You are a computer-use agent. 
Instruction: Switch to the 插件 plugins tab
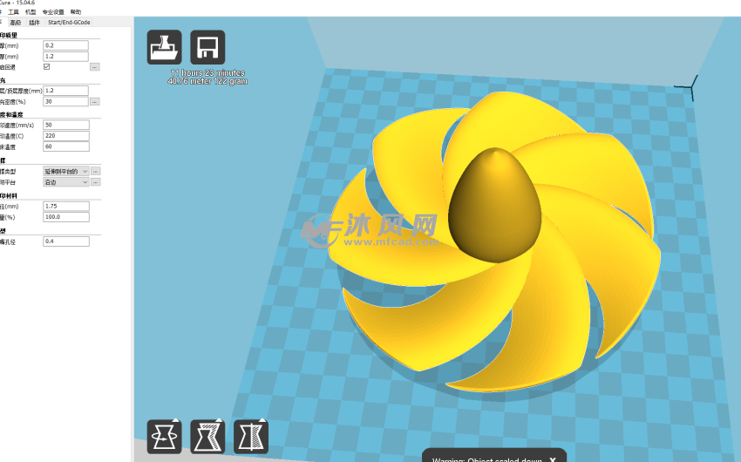(34, 22)
